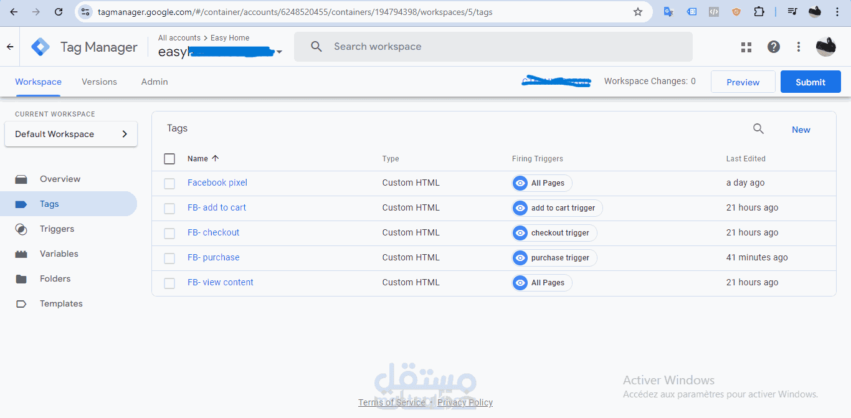This screenshot has width=851, height=418.
Task: Click the Search workspace field
Action: [493, 47]
